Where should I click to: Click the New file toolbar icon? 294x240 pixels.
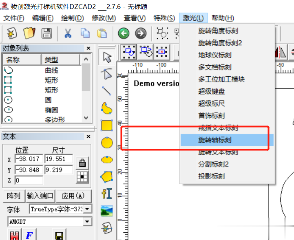pyautogui.click(x=12, y=33)
